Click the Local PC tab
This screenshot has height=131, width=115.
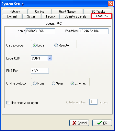coord(102,16)
